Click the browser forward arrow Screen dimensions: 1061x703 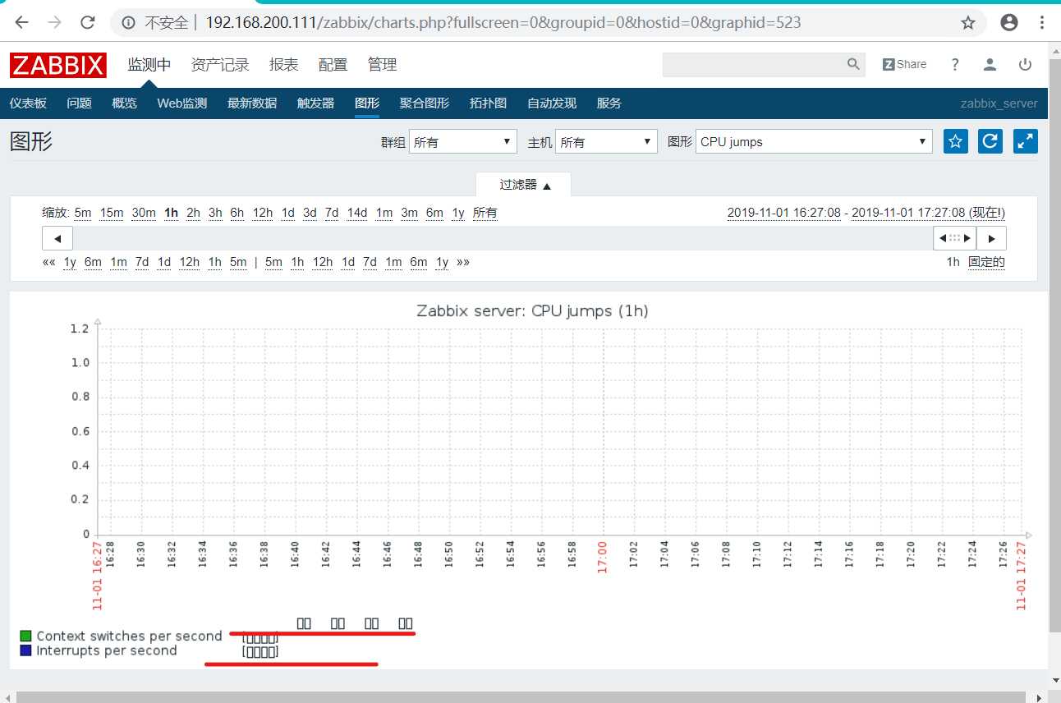[55, 23]
